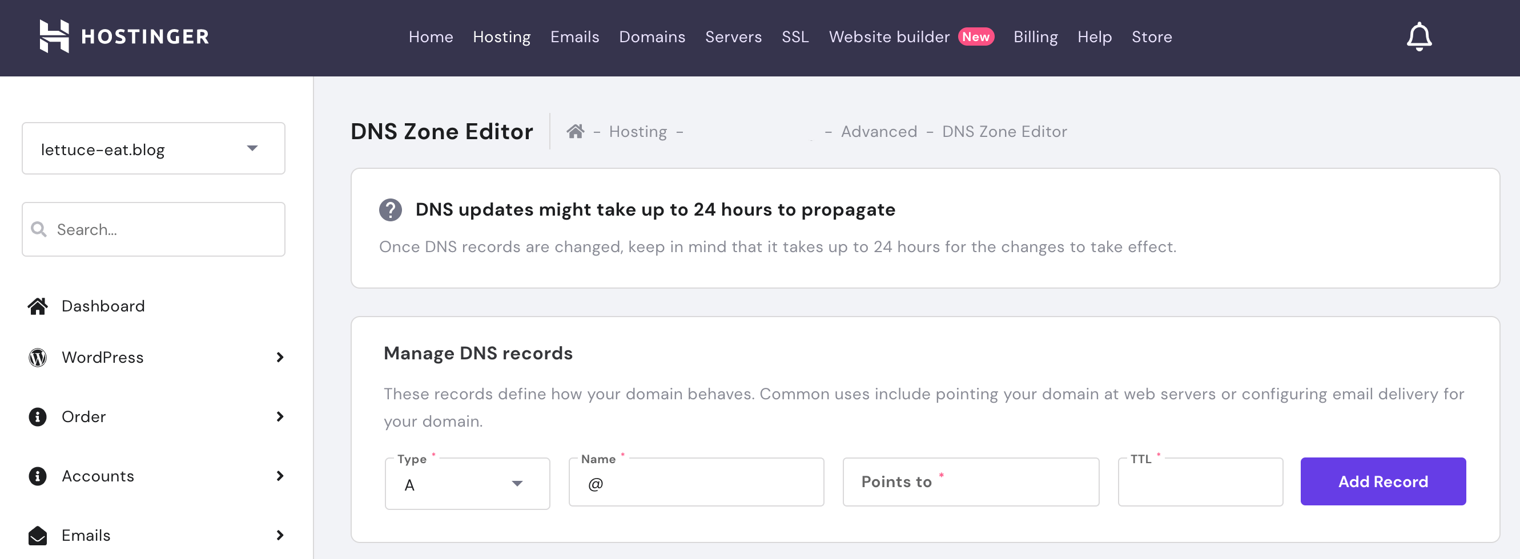Click the Emails envelope icon in sidebar
This screenshot has width=1520, height=559.
(x=38, y=536)
